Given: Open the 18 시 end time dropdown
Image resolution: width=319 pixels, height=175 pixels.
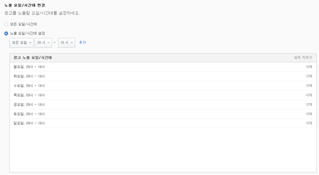Looking at the screenshot, I should tap(66, 42).
